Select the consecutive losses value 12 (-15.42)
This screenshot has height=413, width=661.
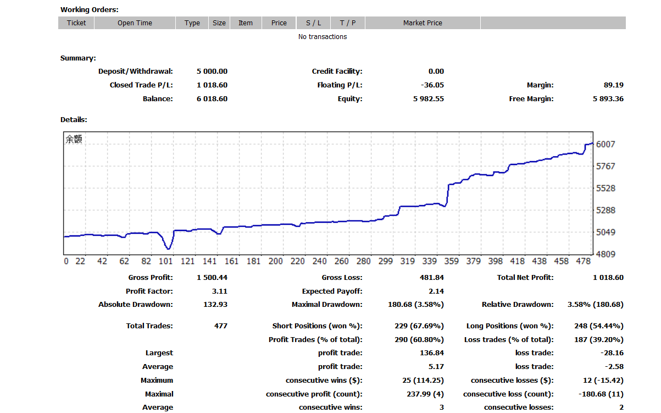click(603, 380)
